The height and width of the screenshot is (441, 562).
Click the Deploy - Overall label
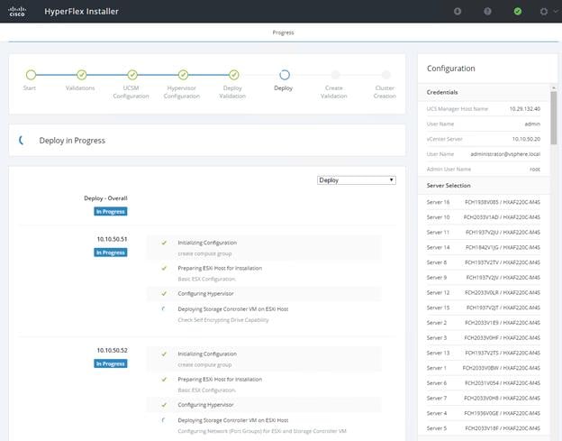click(x=105, y=198)
